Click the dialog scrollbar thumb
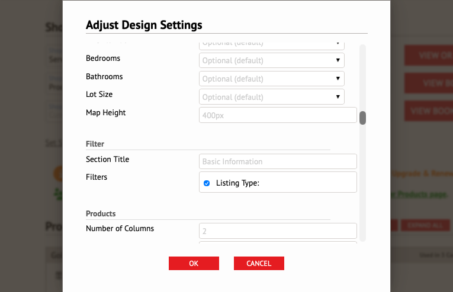The image size is (453, 292). 362,118
